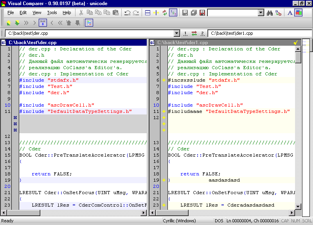Click the binoculars Find icon

click(x=270, y=12)
